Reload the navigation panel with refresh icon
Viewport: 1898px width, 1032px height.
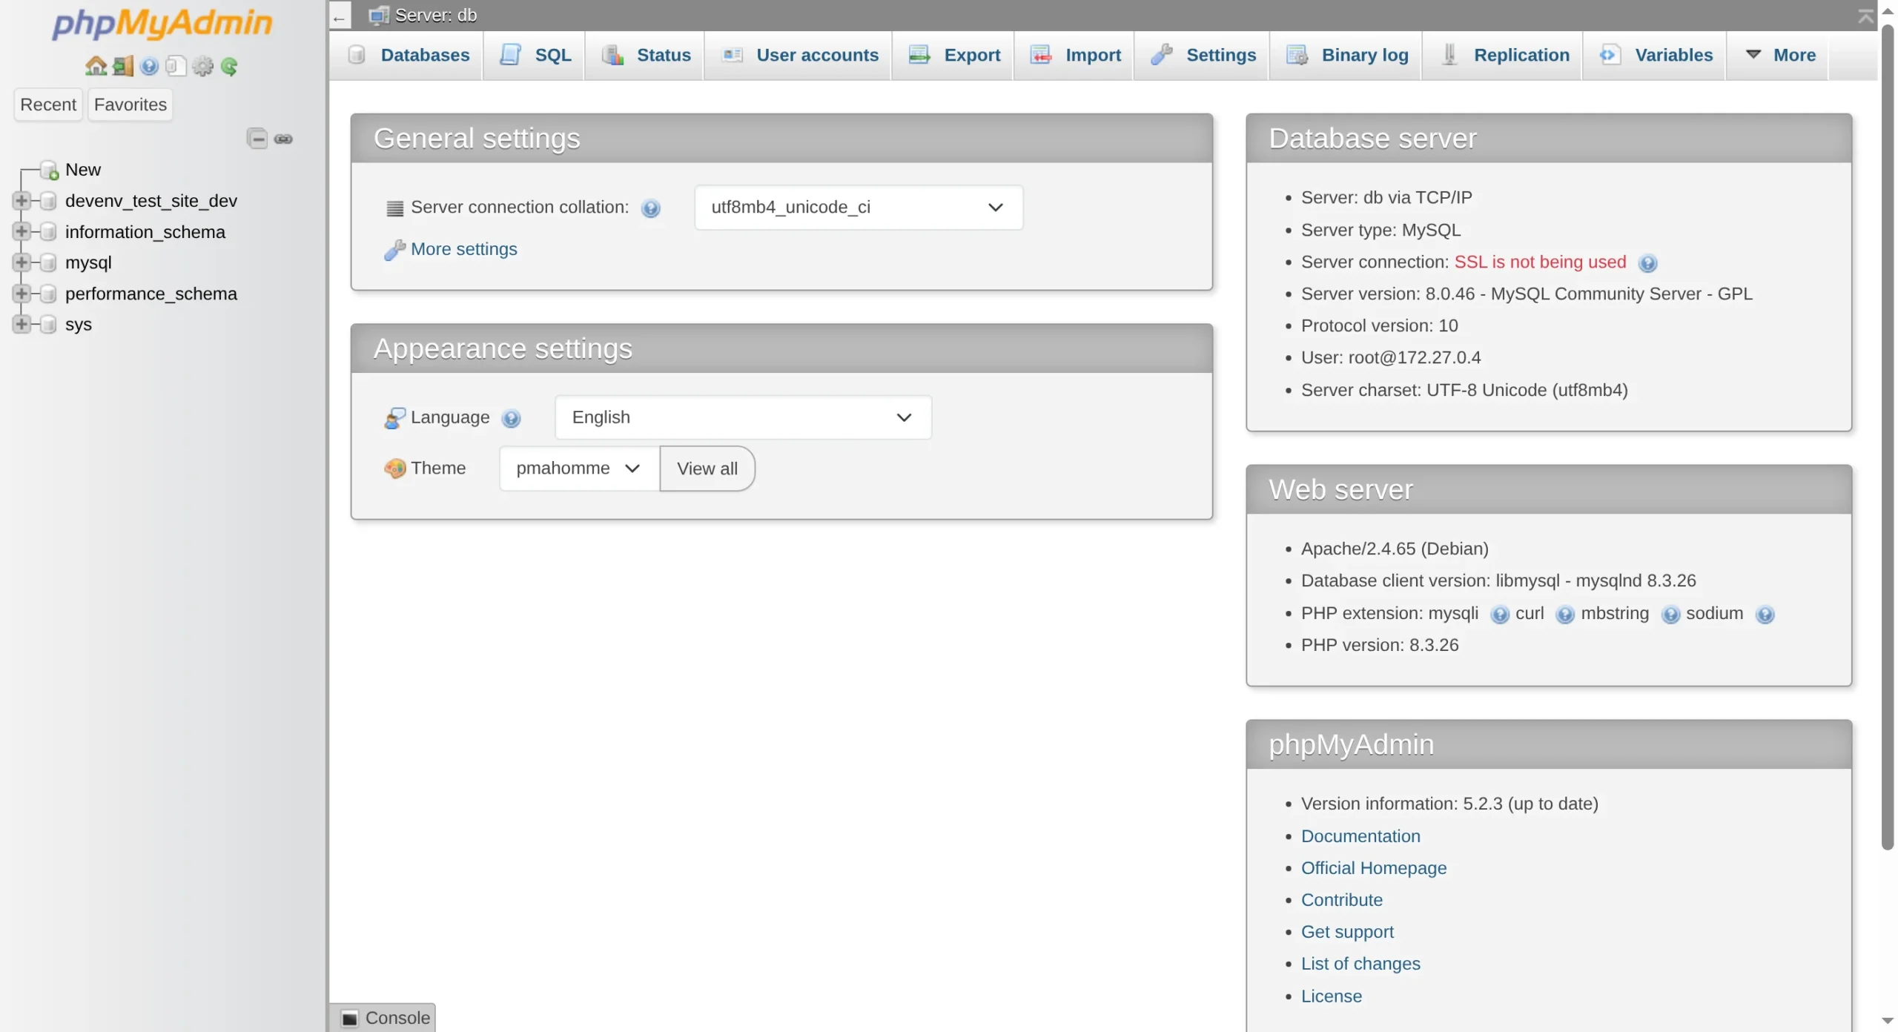[x=230, y=66]
